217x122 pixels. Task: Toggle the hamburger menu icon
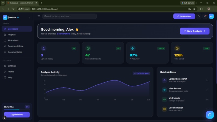coord(39,16)
